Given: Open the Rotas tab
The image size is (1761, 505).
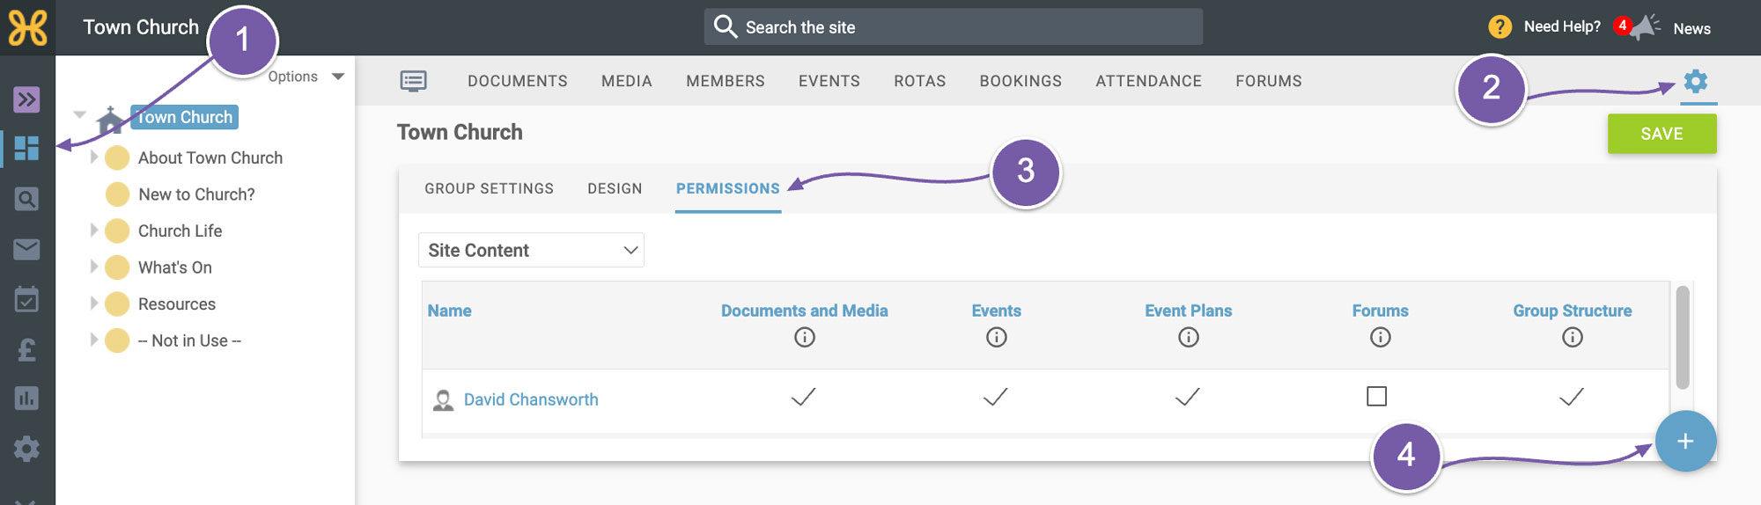Looking at the screenshot, I should (x=920, y=81).
